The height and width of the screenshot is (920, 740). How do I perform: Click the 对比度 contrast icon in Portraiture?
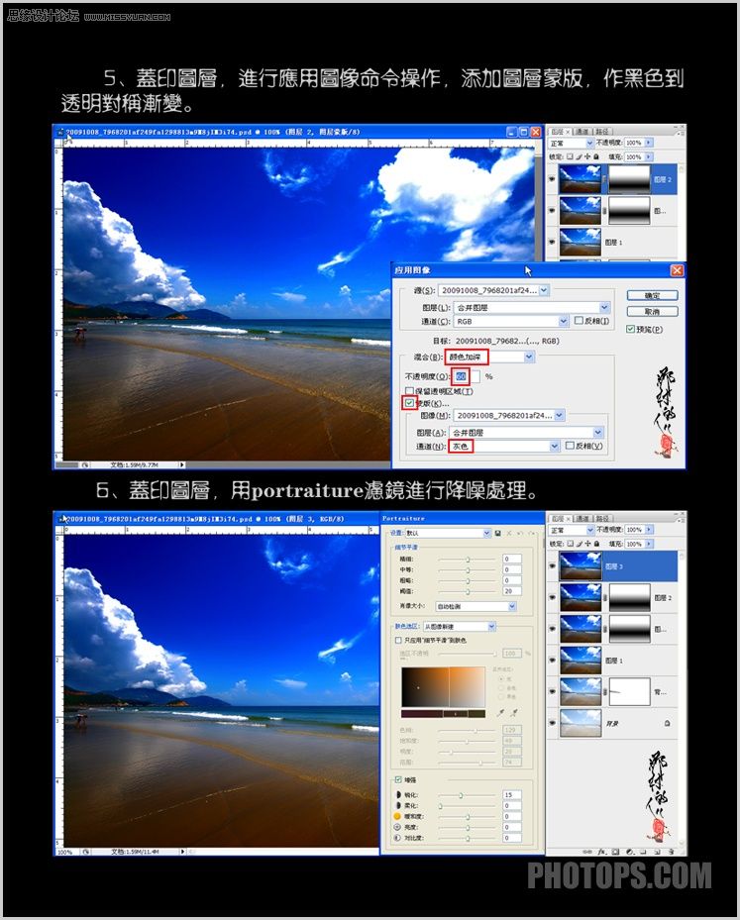point(397,837)
